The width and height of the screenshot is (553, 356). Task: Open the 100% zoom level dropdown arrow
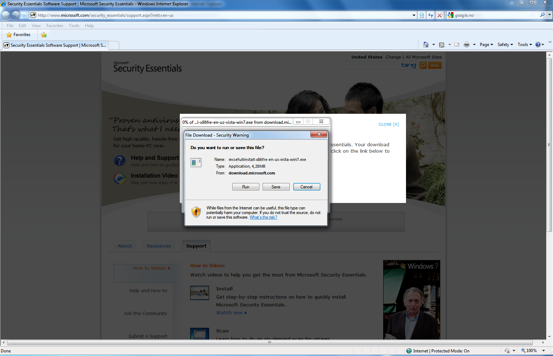[x=543, y=351]
